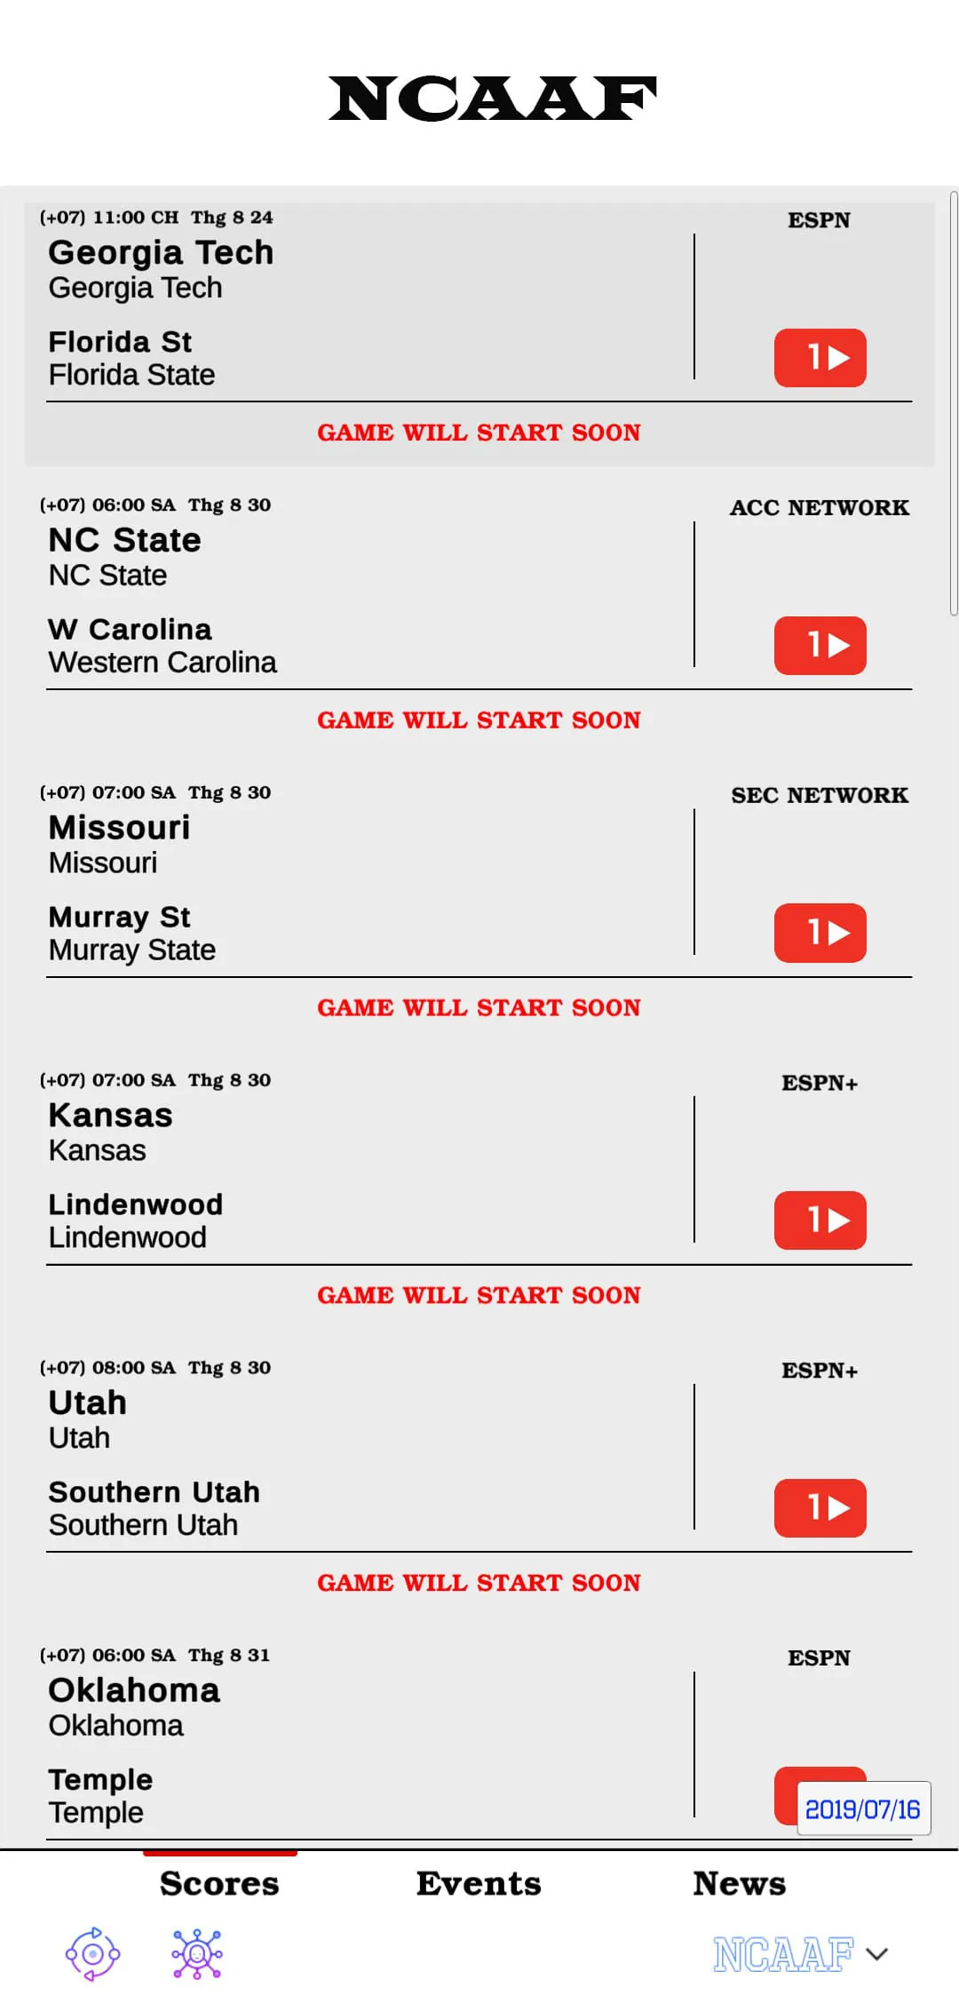Switch to the Events tab
959x1995 pixels.
479,1883
